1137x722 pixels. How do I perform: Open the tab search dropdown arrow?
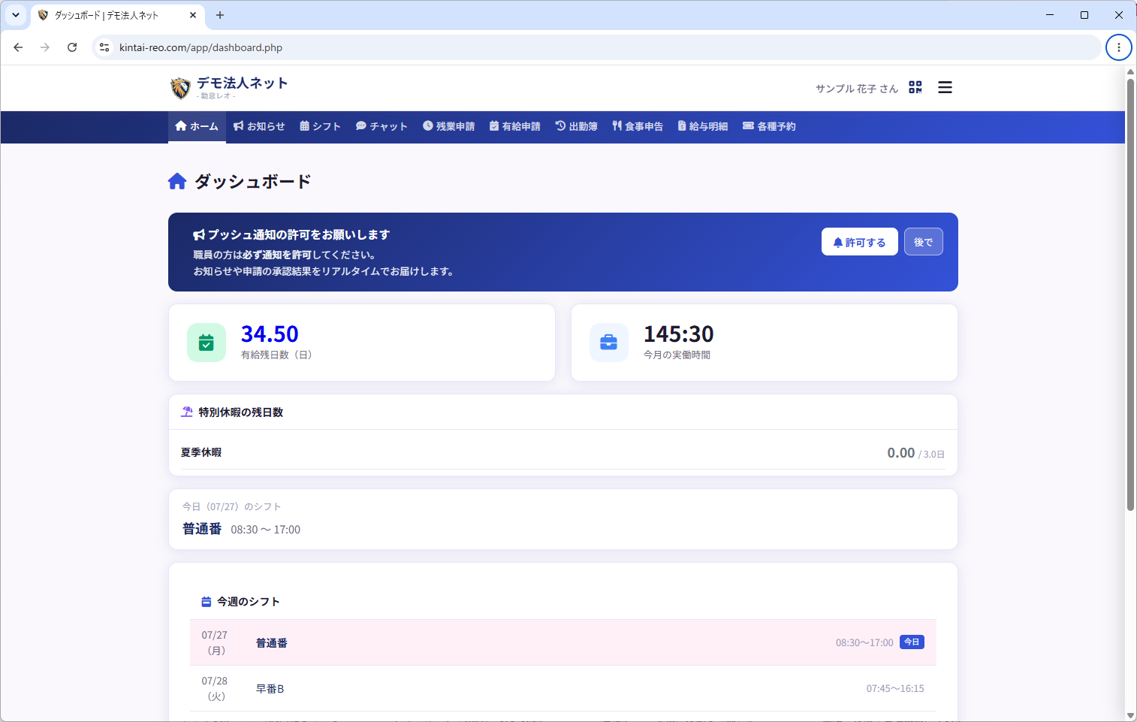point(15,15)
